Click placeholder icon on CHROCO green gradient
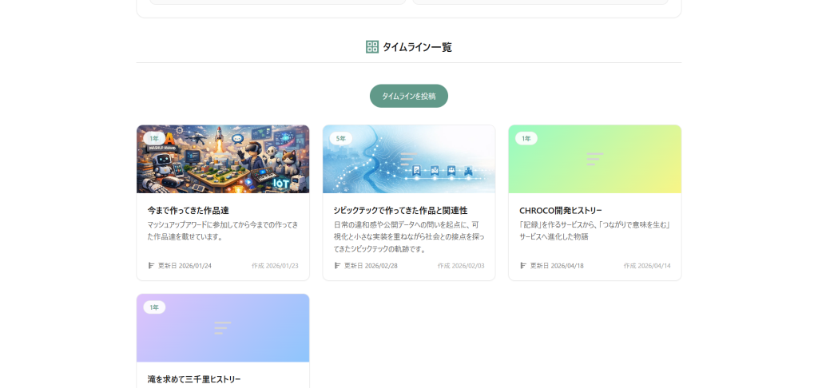 click(594, 159)
